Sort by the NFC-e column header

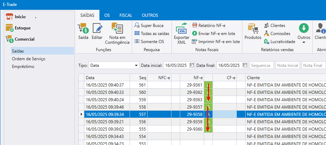click(x=159, y=78)
